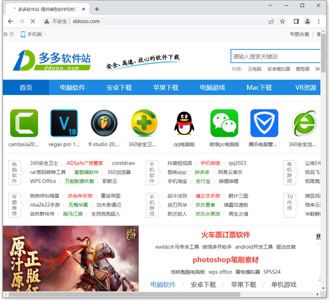
Task: Open the 360安全卫士 green cross icon
Action: click(144, 123)
